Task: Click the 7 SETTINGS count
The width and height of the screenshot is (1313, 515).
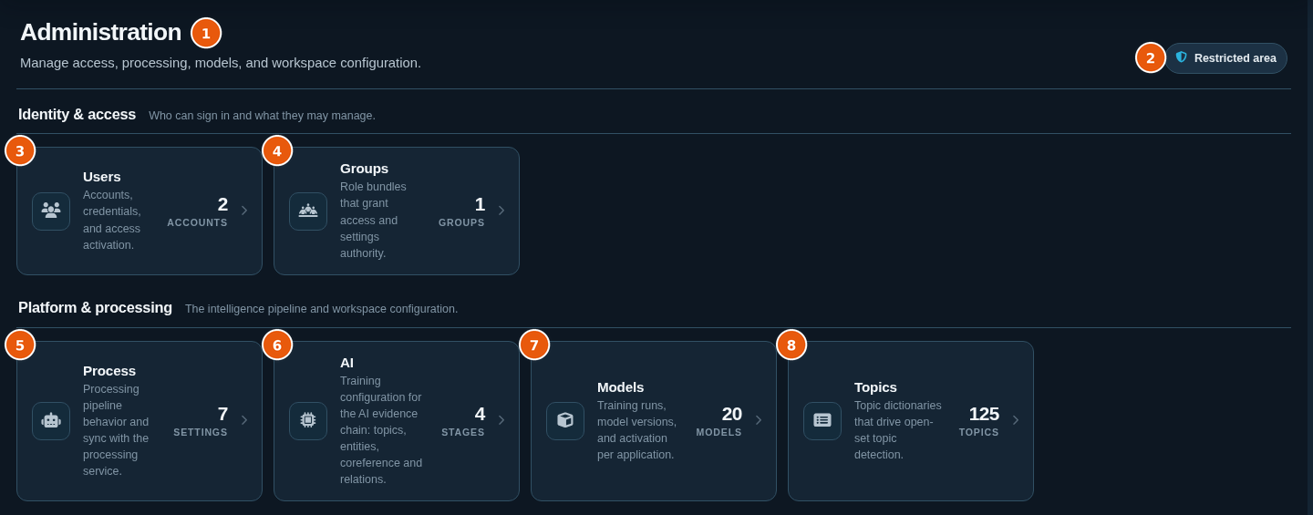Action: (201, 420)
